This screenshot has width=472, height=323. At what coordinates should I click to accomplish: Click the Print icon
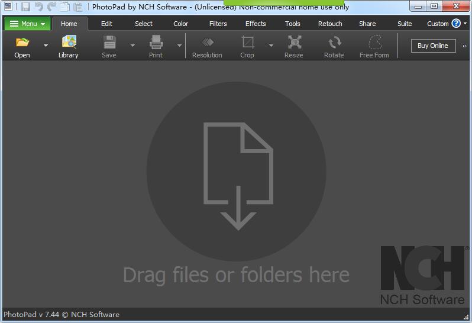tap(156, 43)
